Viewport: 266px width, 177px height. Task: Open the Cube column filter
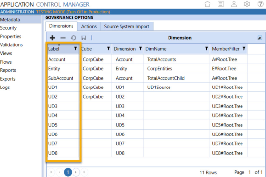point(108,49)
